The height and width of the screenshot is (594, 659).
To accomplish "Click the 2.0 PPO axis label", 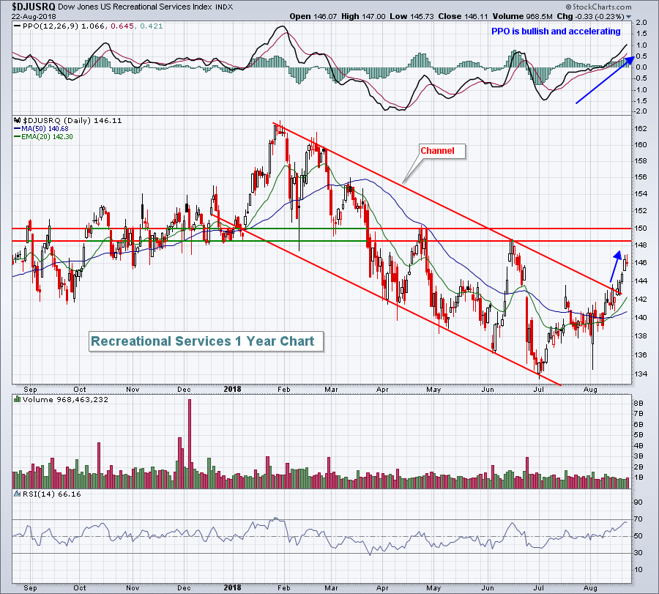I will click(641, 22).
